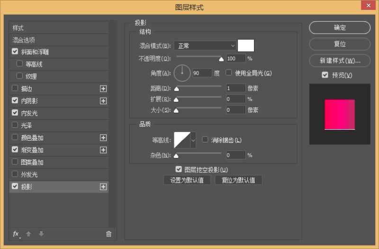Open 图案叠加 settings panel

[x=32, y=162]
